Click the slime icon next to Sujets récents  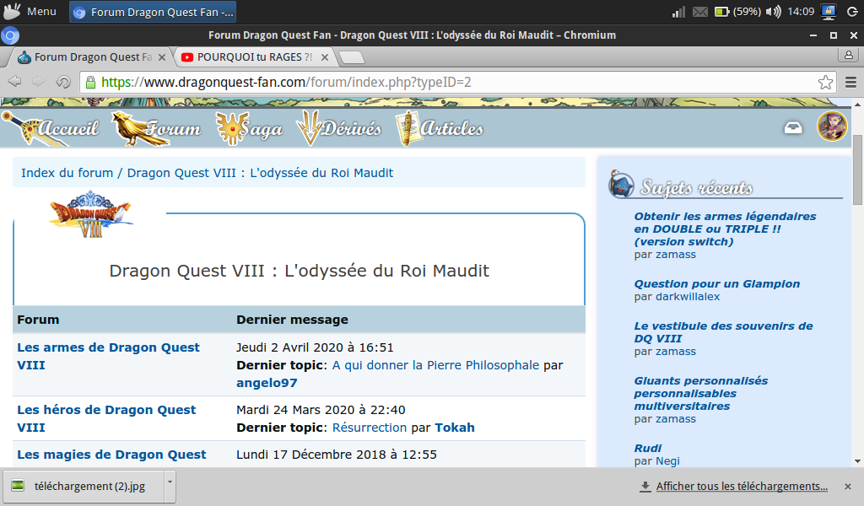621,184
